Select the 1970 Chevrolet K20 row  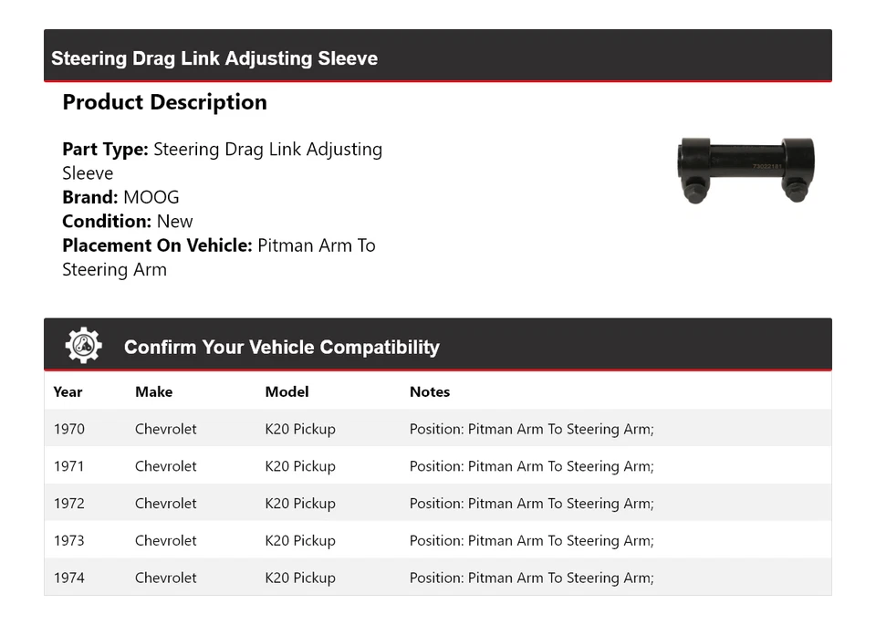click(438, 429)
